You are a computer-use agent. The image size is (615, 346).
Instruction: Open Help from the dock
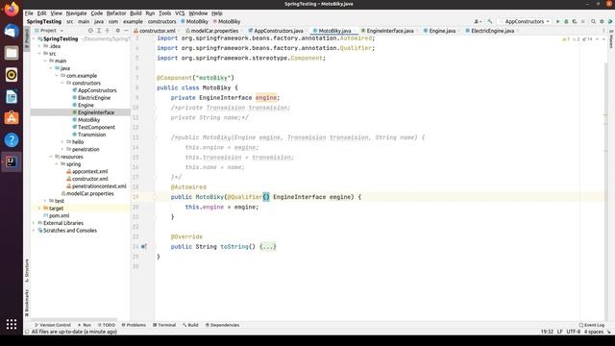tap(12, 140)
